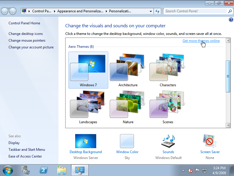Expand arrow before Control Panel breadcrumb
The width and height of the screenshot is (234, 176).
coord(29,11)
